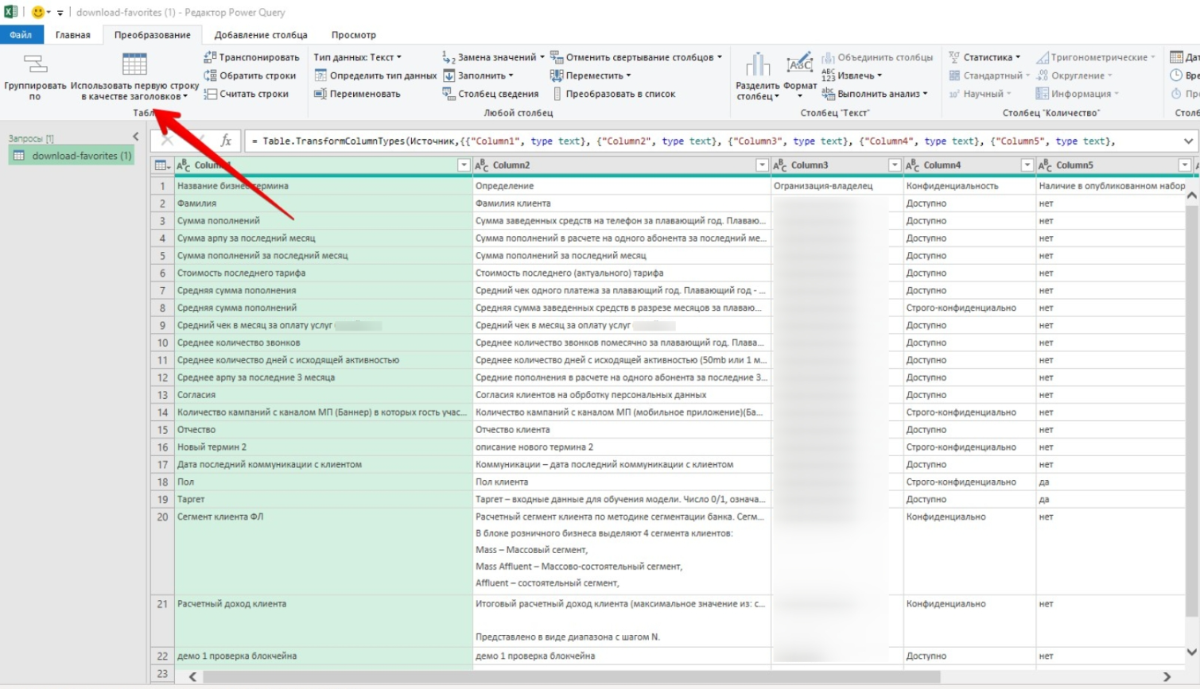The width and height of the screenshot is (1200, 689).
Task: Click the Column3 data type icon
Action: pyautogui.click(x=781, y=165)
